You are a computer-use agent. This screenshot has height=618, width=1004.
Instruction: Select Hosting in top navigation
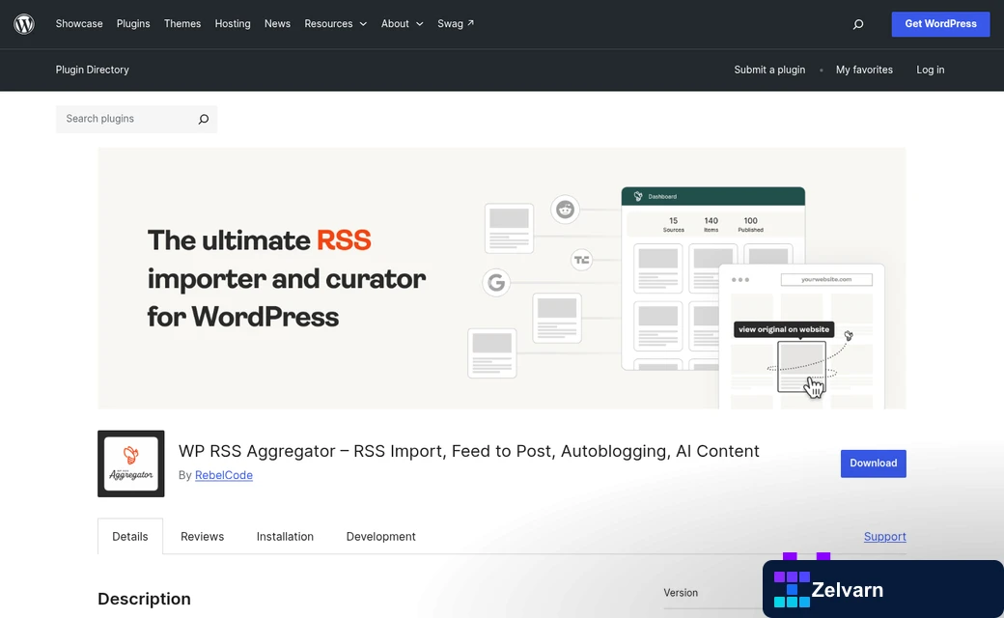click(x=233, y=24)
